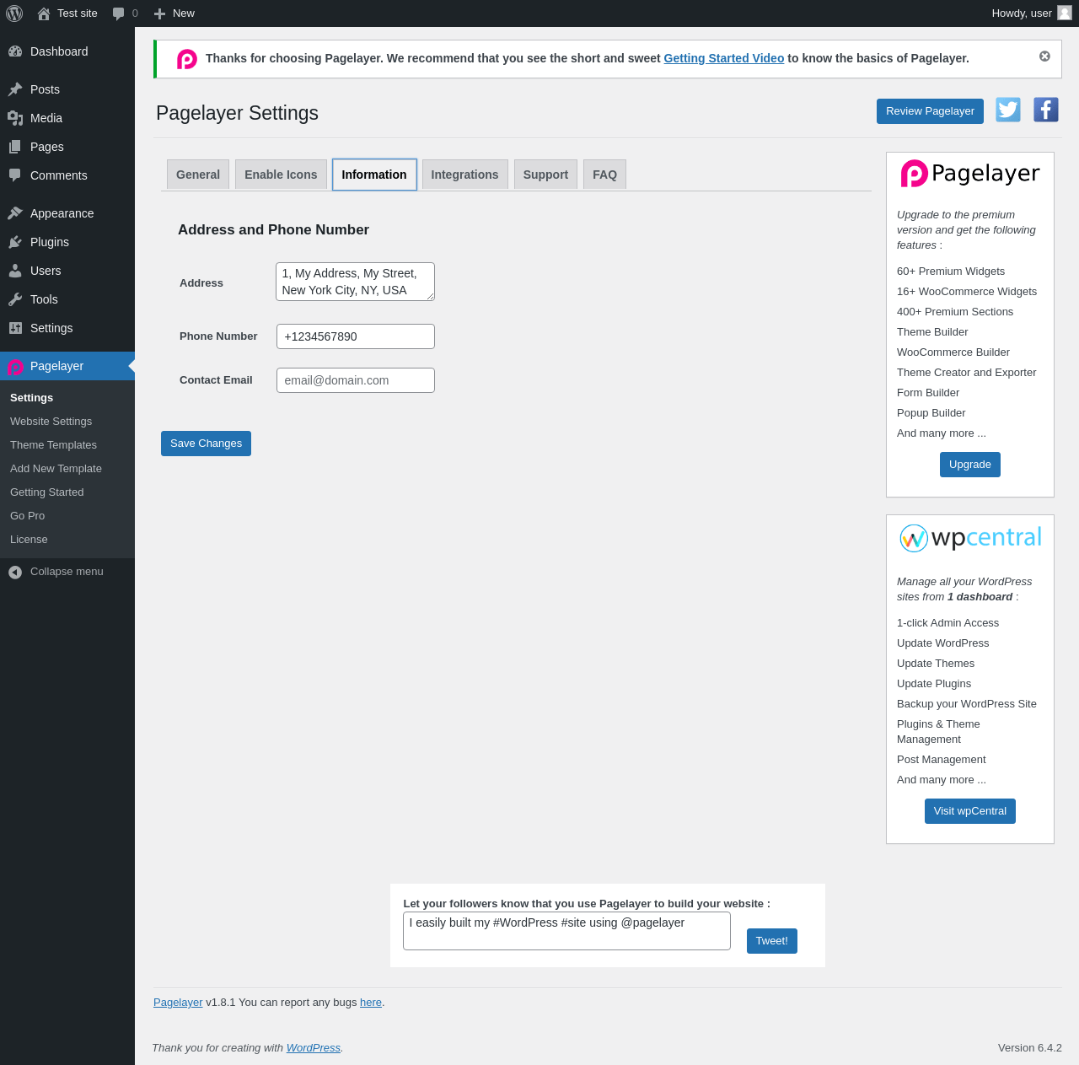Switch to the Enable Icons tab

[x=281, y=175]
